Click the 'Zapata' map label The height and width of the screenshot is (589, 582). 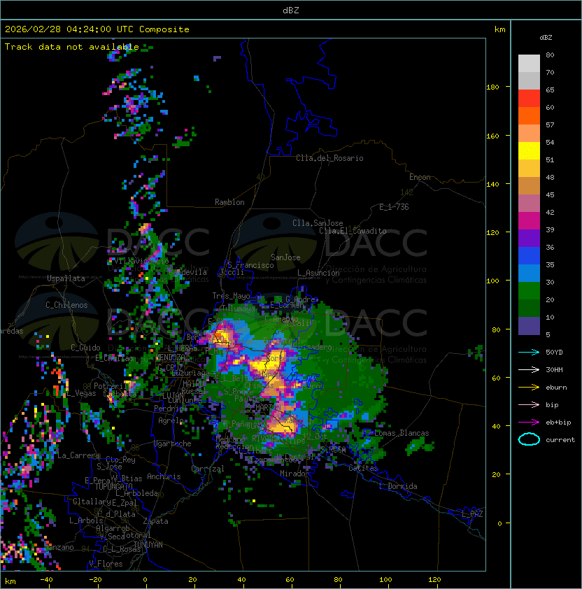[x=155, y=521]
